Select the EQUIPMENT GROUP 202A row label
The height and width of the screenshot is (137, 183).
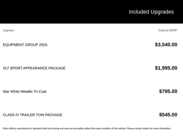(x=25, y=45)
